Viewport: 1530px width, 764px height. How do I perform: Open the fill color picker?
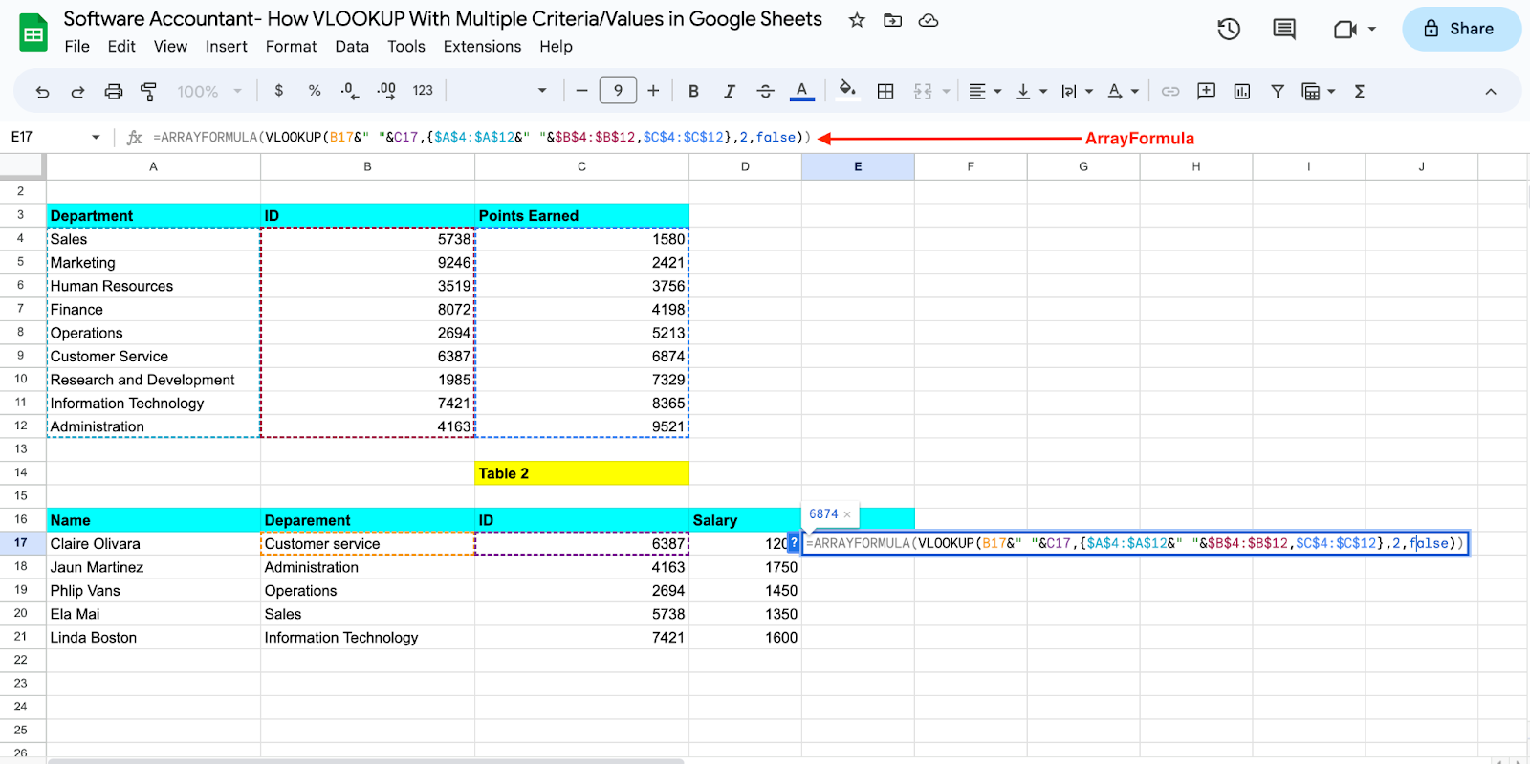(x=846, y=90)
